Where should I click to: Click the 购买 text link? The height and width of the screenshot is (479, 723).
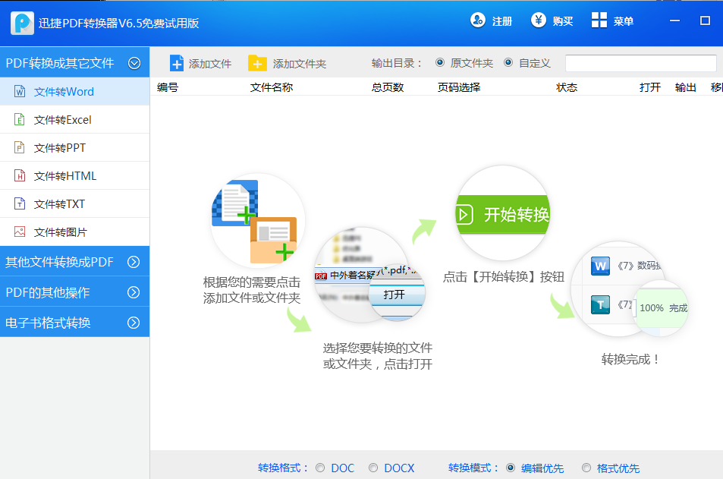point(563,21)
